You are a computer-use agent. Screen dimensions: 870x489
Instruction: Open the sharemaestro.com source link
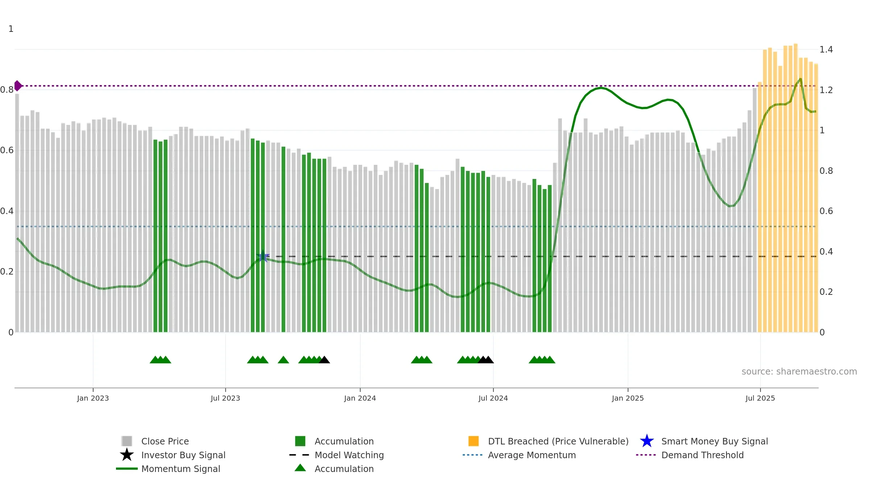[799, 372]
